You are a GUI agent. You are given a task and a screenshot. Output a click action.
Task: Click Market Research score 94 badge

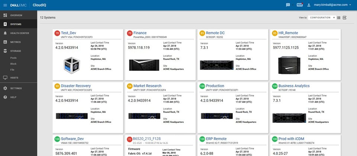129,86
